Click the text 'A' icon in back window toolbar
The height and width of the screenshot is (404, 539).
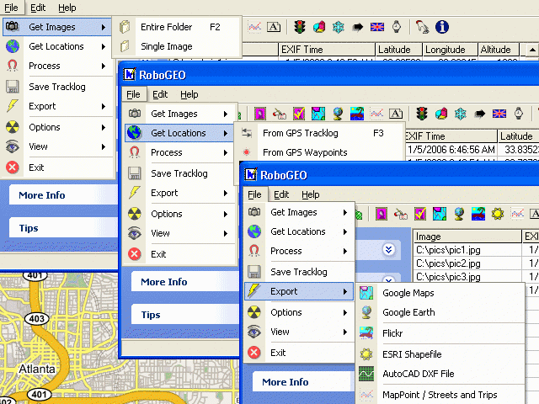(x=274, y=27)
